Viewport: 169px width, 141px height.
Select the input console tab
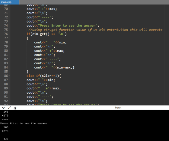point(118,107)
